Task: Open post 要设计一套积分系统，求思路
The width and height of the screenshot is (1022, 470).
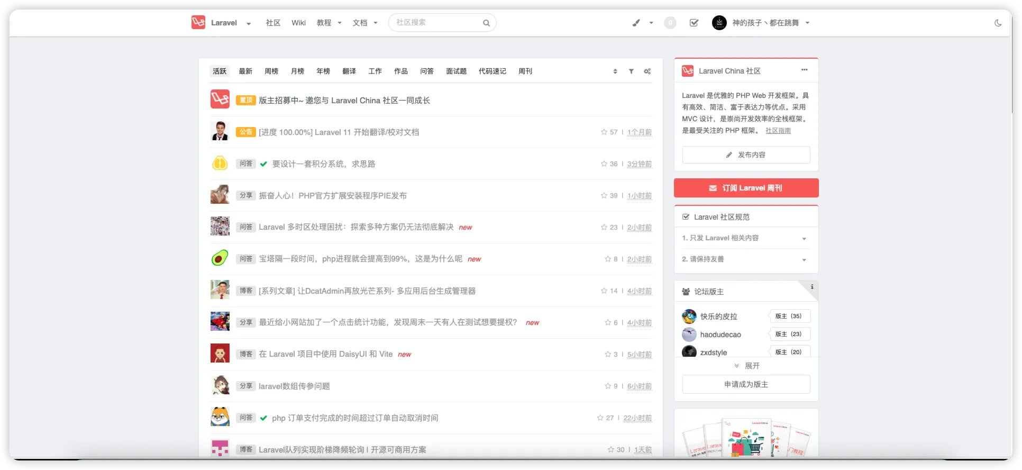Action: tap(324, 164)
